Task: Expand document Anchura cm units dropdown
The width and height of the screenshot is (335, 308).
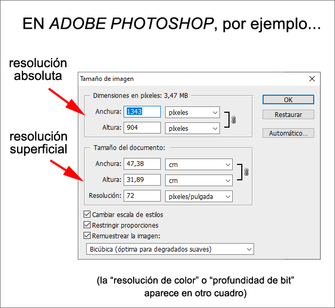Action: click(199, 165)
